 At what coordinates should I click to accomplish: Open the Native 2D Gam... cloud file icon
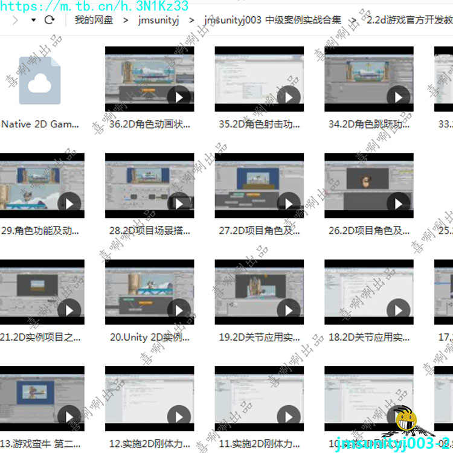coord(40,80)
